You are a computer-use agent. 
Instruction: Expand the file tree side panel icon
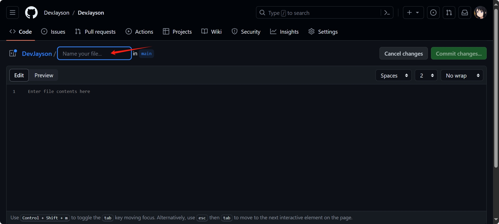tap(13, 53)
